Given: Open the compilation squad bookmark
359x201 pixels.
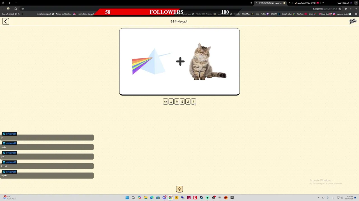Looking at the screenshot, I should (45, 14).
